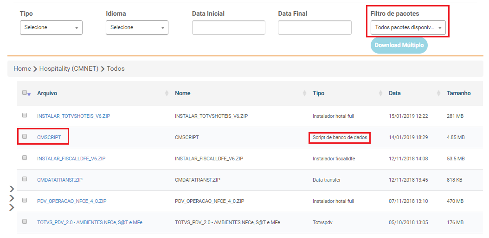The height and width of the screenshot is (238, 489).
Task: Open the INSTALAR_FISCALLDFE_V6.ZIP file link
Action: 71,159
